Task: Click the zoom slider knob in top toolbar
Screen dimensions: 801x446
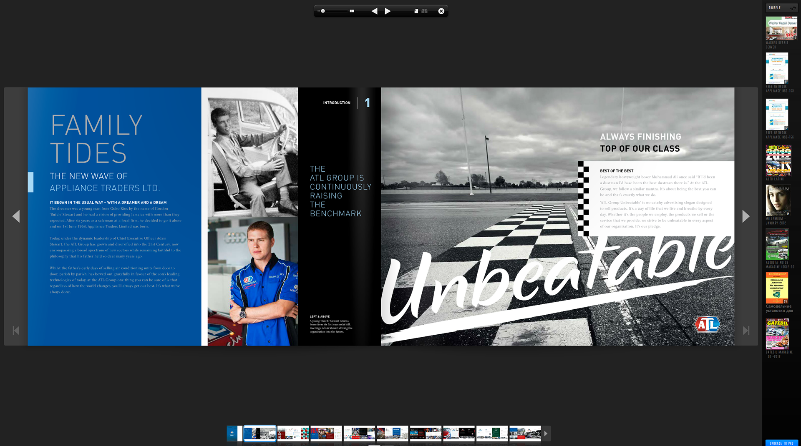Action: point(323,11)
